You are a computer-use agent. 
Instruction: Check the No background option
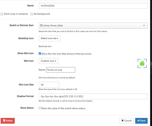32,14
